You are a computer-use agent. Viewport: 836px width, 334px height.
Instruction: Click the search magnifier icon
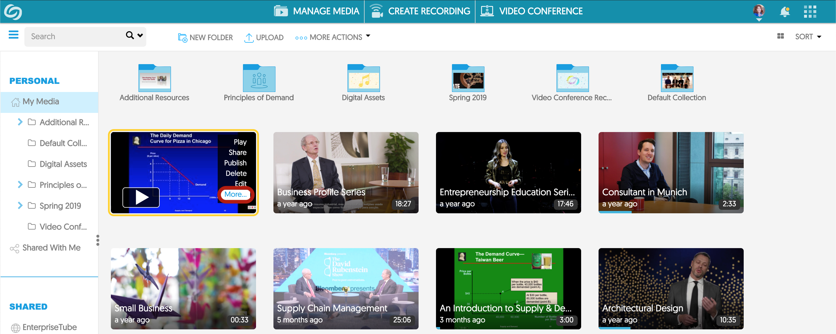coord(129,36)
